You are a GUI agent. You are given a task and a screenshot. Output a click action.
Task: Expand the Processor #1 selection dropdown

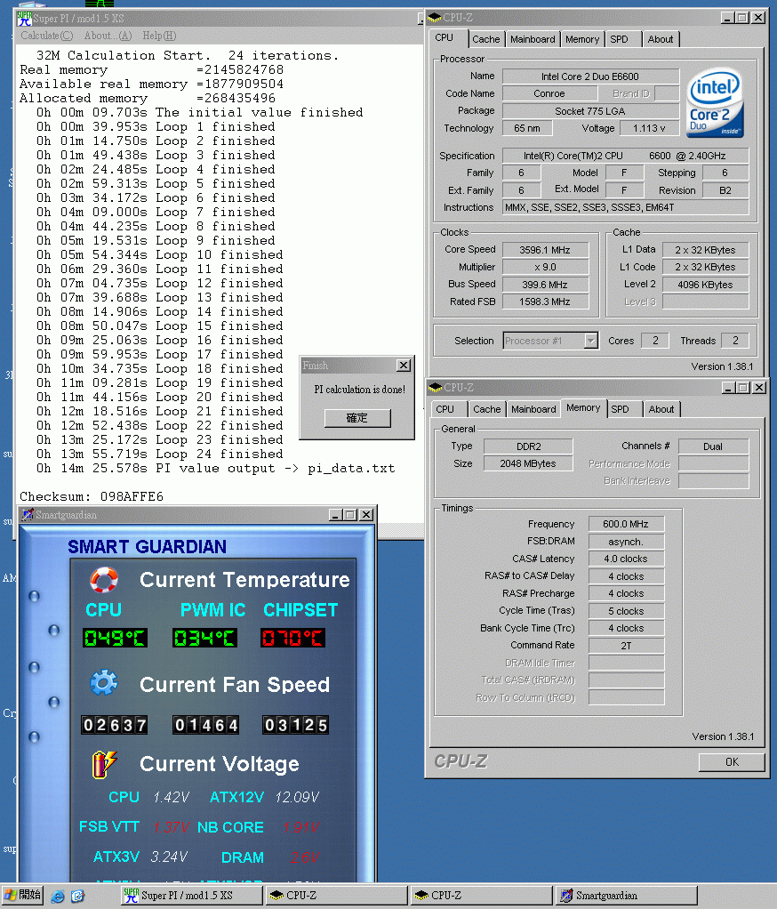coord(590,341)
